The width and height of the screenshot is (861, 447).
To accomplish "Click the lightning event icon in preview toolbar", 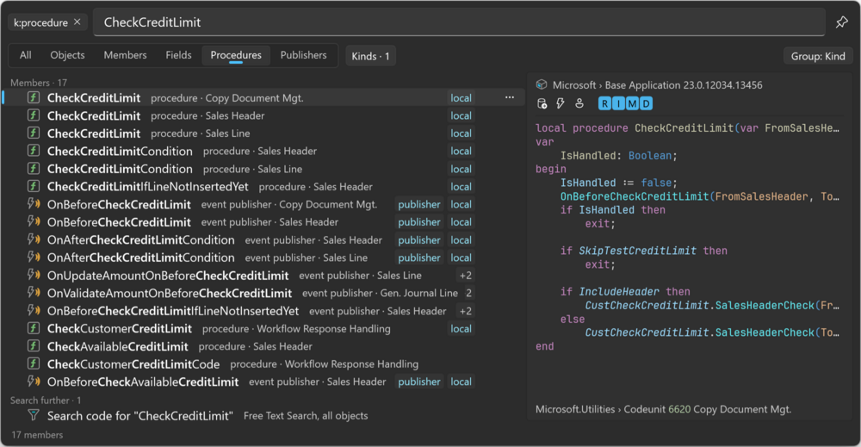I will click(x=561, y=103).
